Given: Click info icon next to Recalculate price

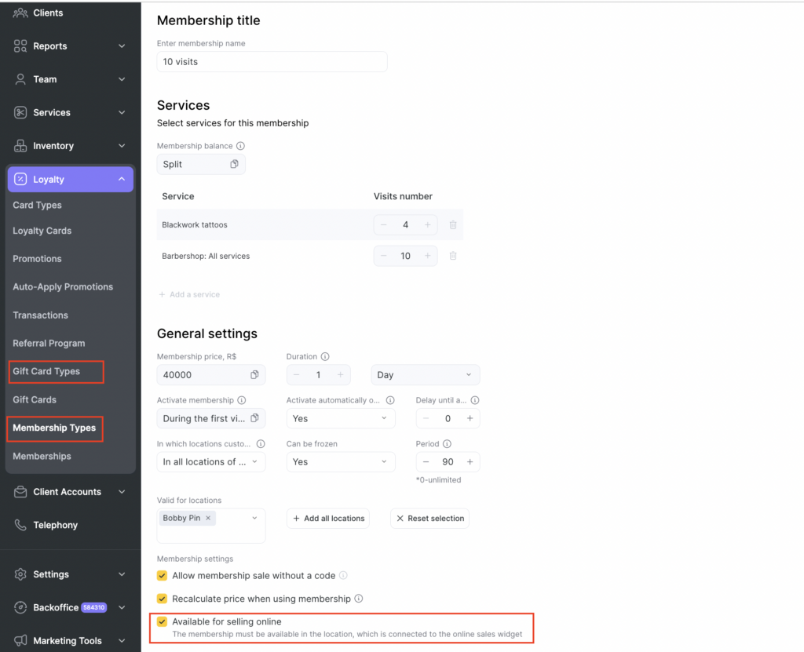Looking at the screenshot, I should tap(359, 599).
